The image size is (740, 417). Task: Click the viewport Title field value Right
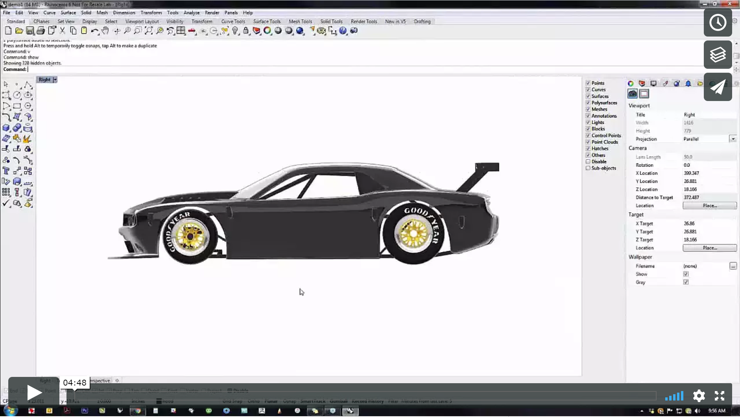(709, 115)
